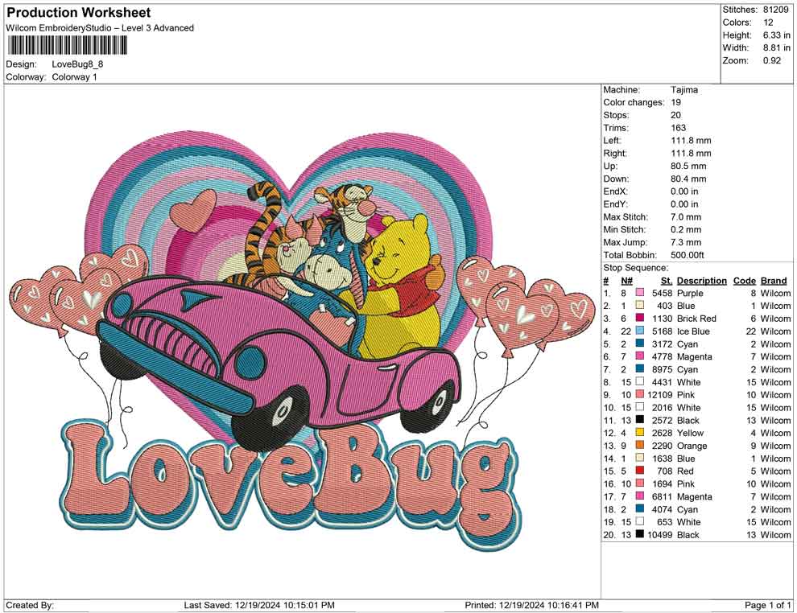Click the Black swatch in stop 20
The width and height of the screenshot is (797, 613).
pos(640,534)
